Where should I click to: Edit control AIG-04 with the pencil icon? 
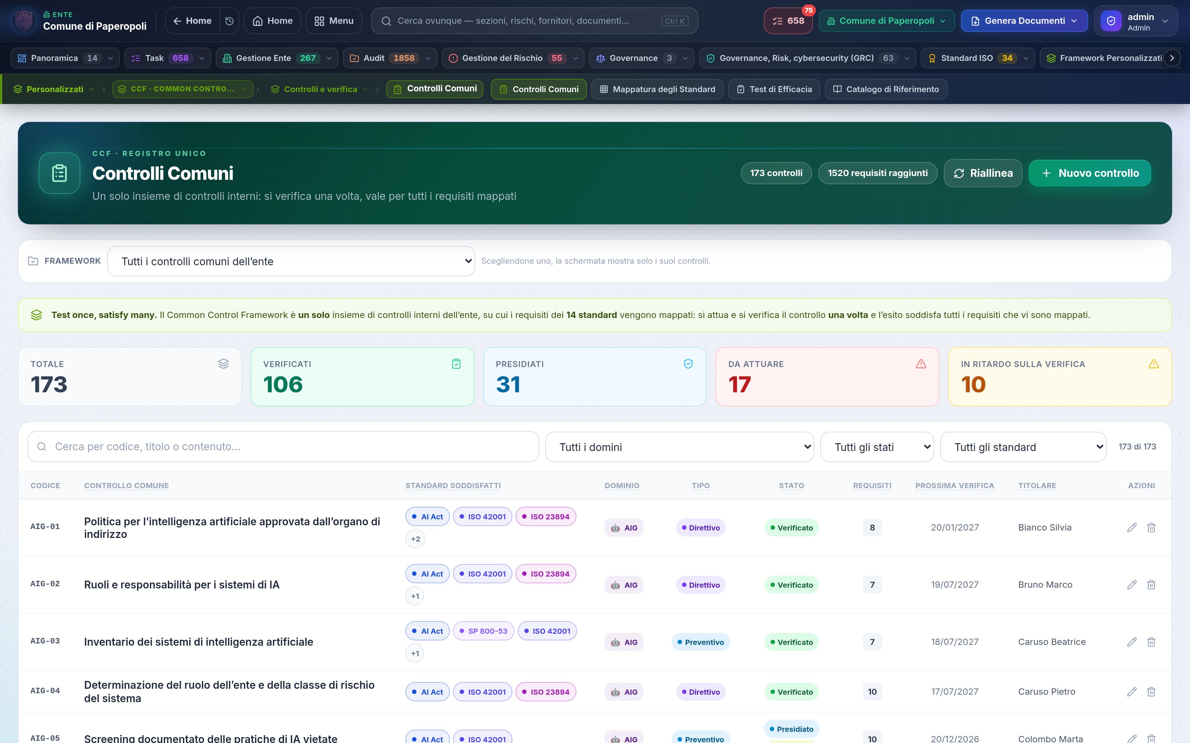[1132, 692]
